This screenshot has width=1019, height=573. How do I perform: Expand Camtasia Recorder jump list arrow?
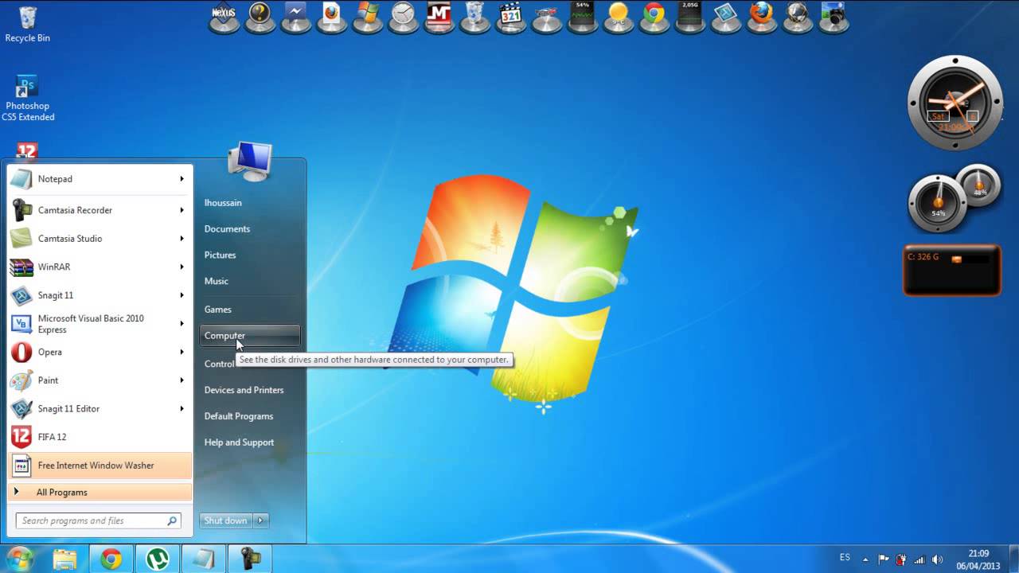182,210
